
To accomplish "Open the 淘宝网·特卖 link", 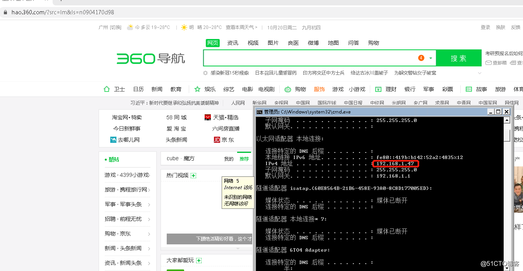I will coord(127,117).
